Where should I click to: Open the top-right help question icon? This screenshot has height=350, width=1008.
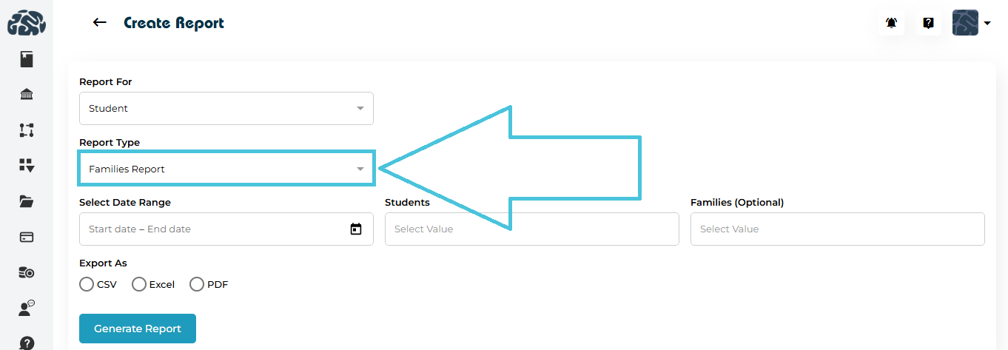(928, 23)
